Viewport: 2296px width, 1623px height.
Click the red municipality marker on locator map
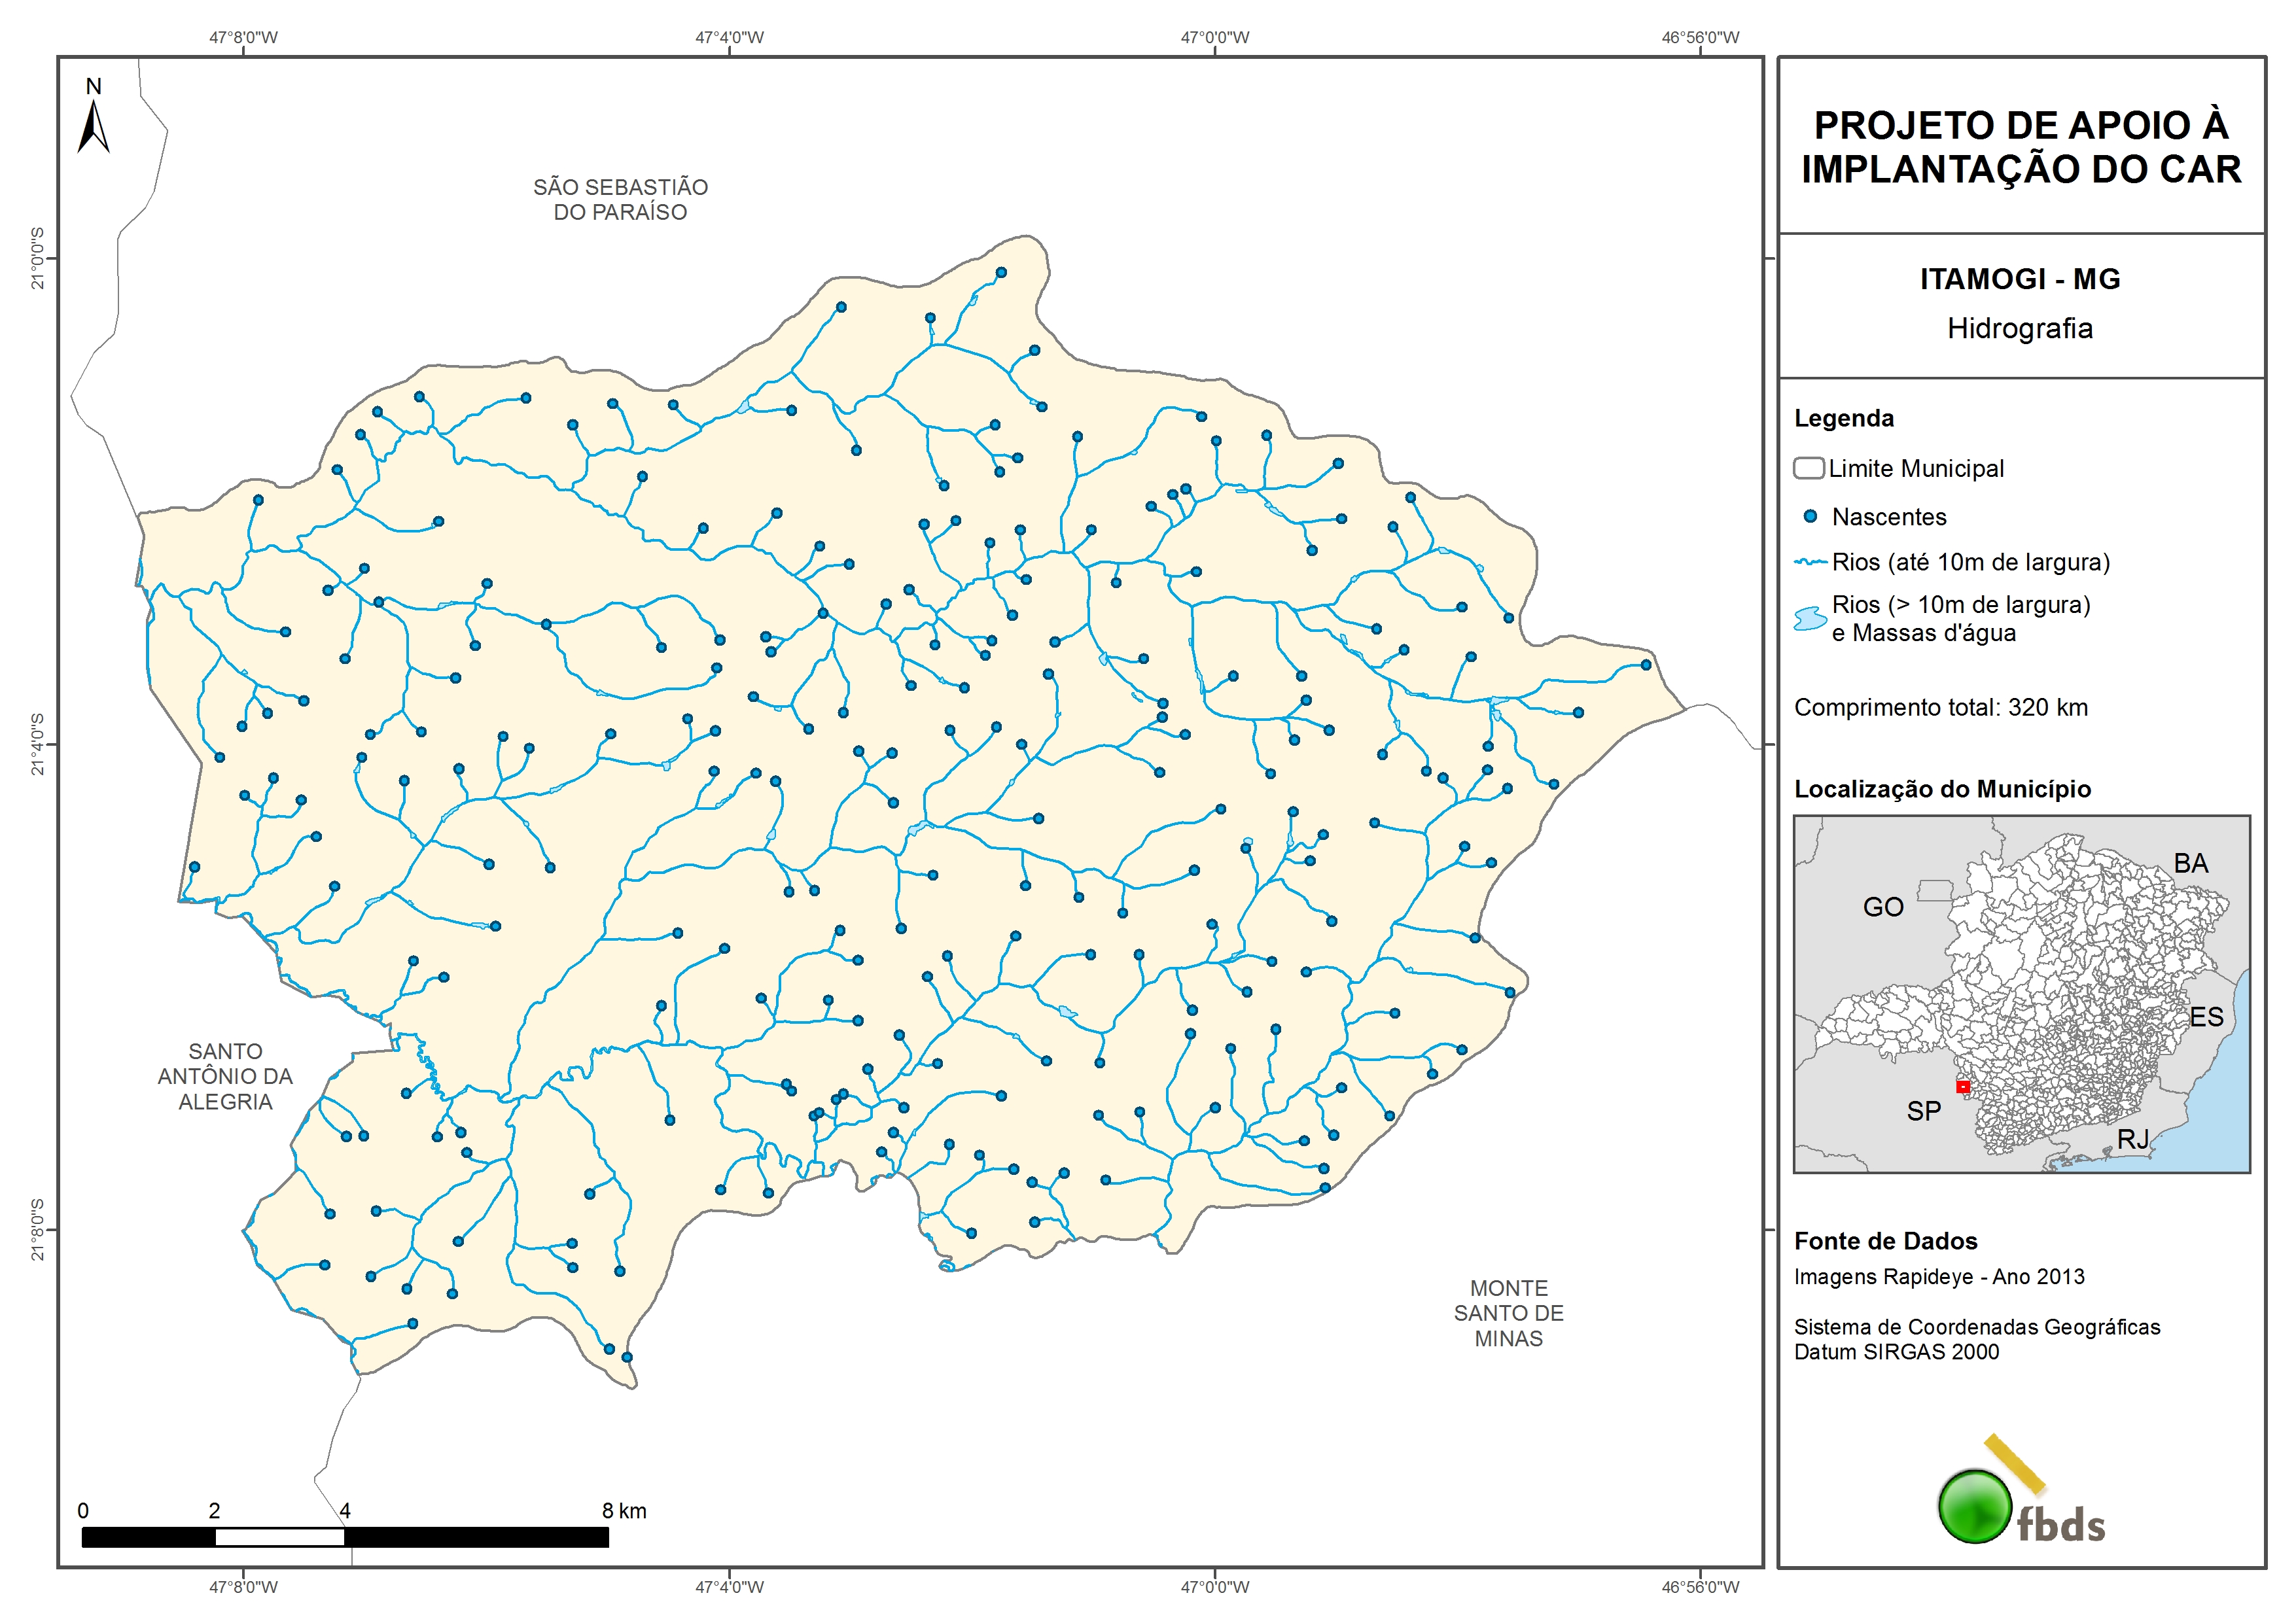point(1963,1087)
